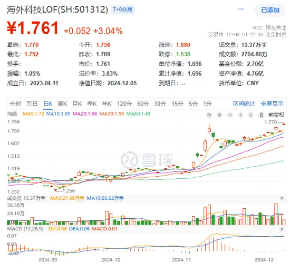Close the MACD indicator panel
Screen dimensions: 290x264
click(282, 229)
